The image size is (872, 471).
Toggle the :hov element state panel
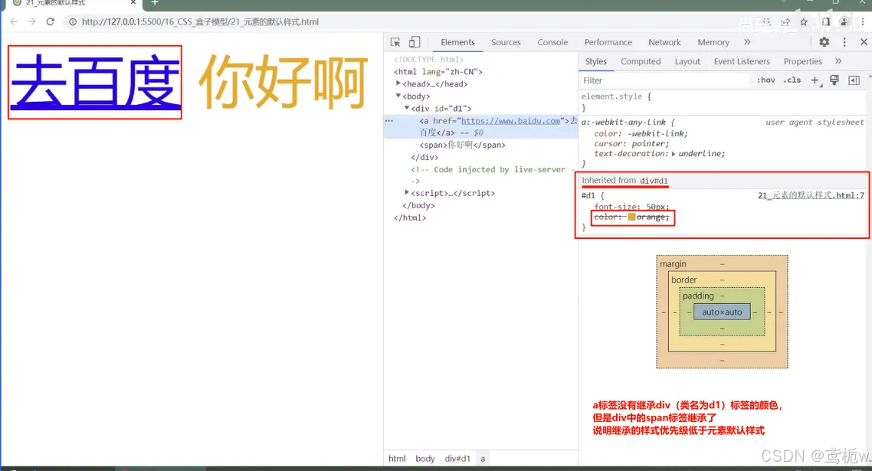(765, 80)
